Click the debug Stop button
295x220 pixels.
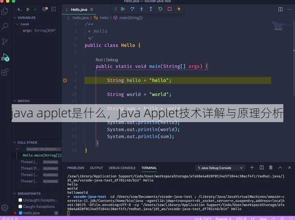(170, 9)
